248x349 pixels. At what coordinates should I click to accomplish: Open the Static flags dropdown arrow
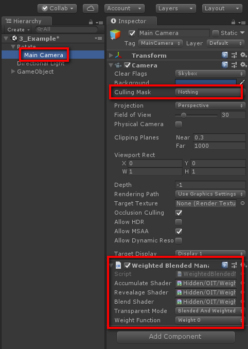(242, 33)
